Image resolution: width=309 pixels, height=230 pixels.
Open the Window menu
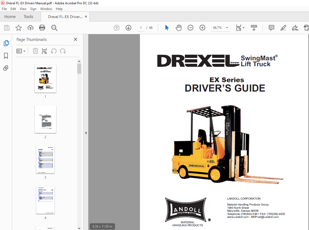[x=46, y=9]
